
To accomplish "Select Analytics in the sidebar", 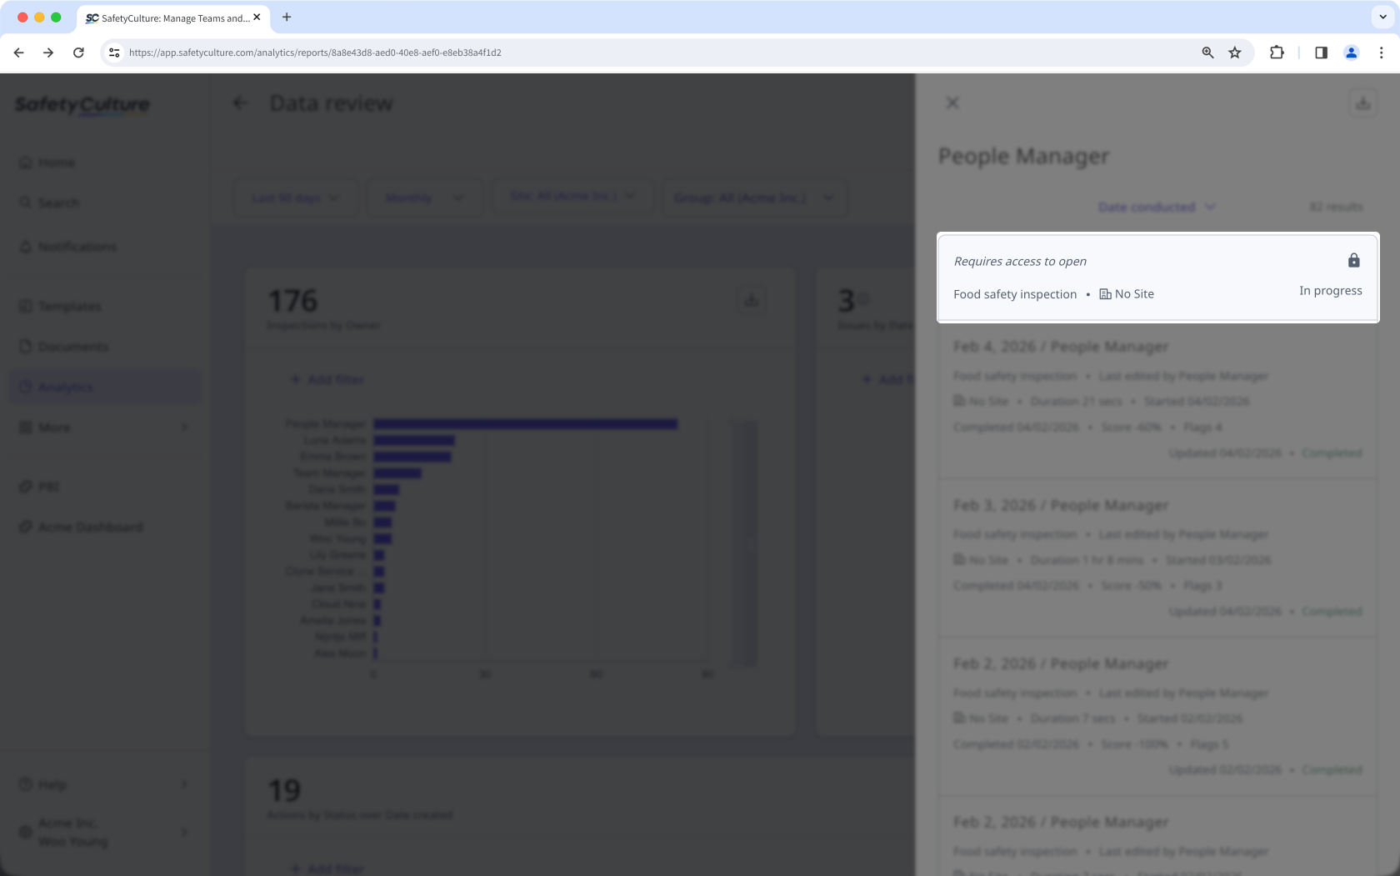I will click(105, 387).
